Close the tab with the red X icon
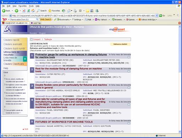Image resolution: width=182 pixels, height=138 pixels. click(180, 23)
